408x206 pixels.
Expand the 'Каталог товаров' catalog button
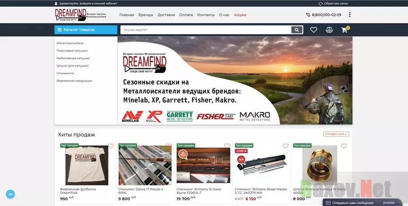(86, 29)
